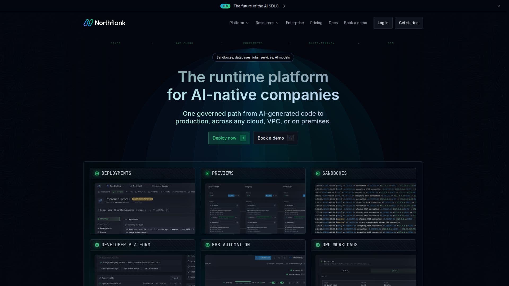Open the Docs page
This screenshot has width=509, height=286.
coord(333,23)
